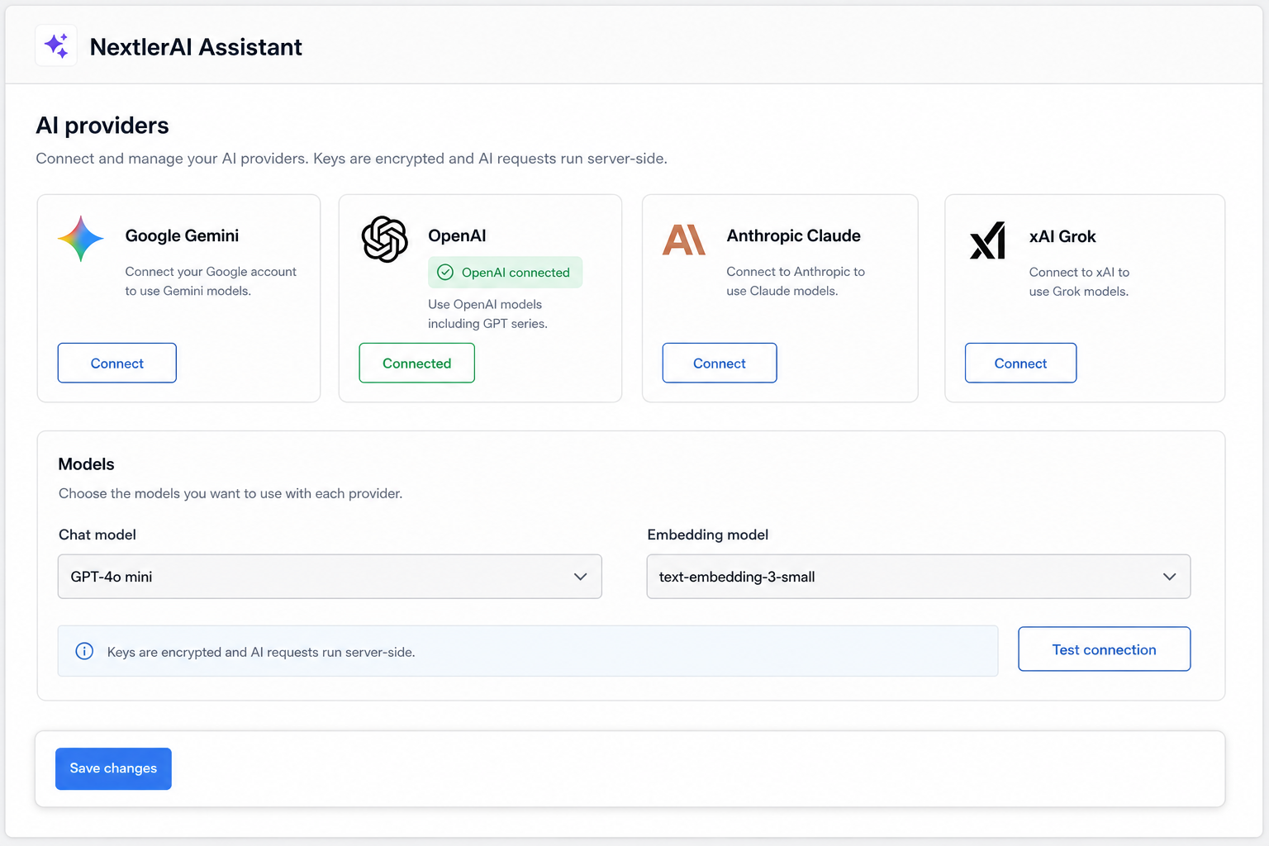Click Save changes

[113, 768]
